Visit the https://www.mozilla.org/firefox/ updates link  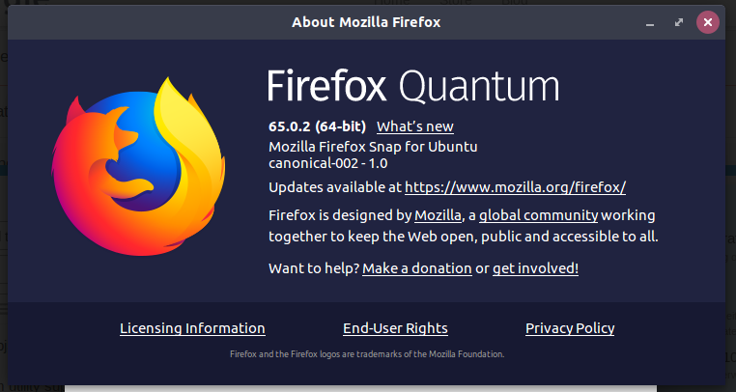tap(516, 187)
